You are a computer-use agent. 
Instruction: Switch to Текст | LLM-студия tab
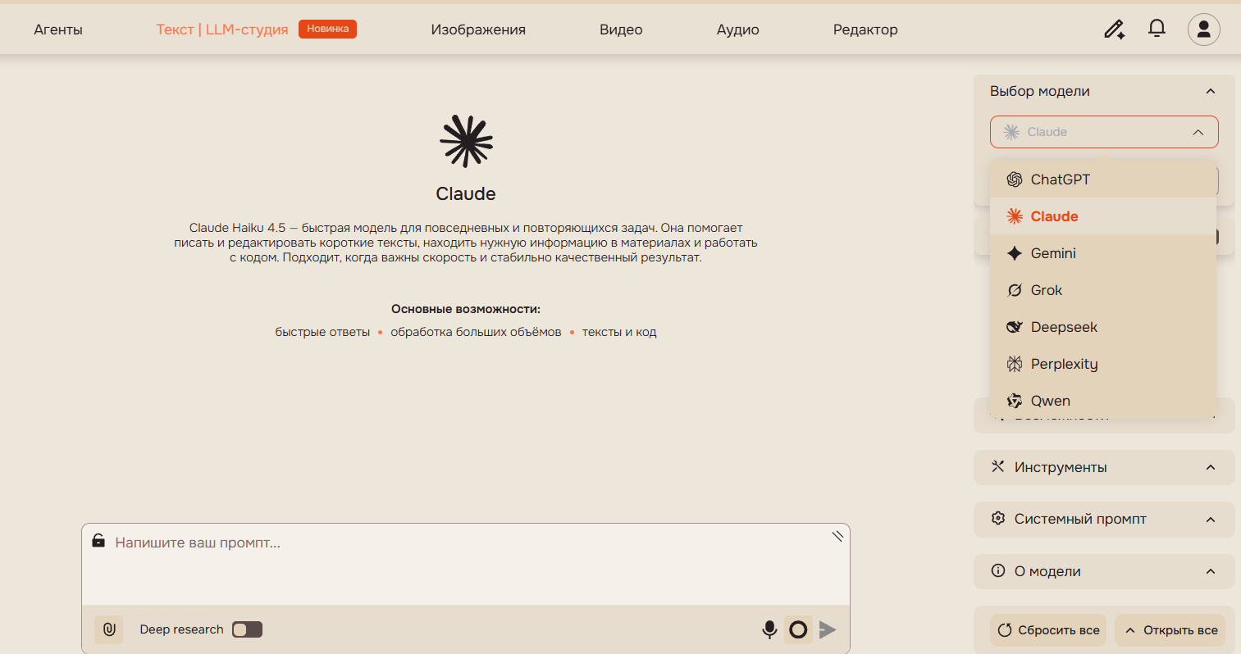click(222, 30)
